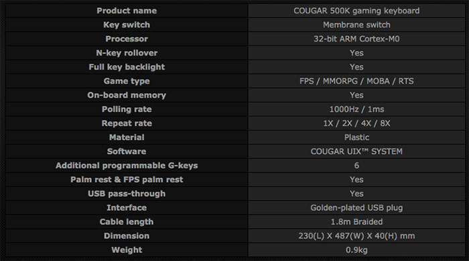Click the Plastic material value
Image resolution: width=469 pixels, height=261 pixels.
point(356,137)
